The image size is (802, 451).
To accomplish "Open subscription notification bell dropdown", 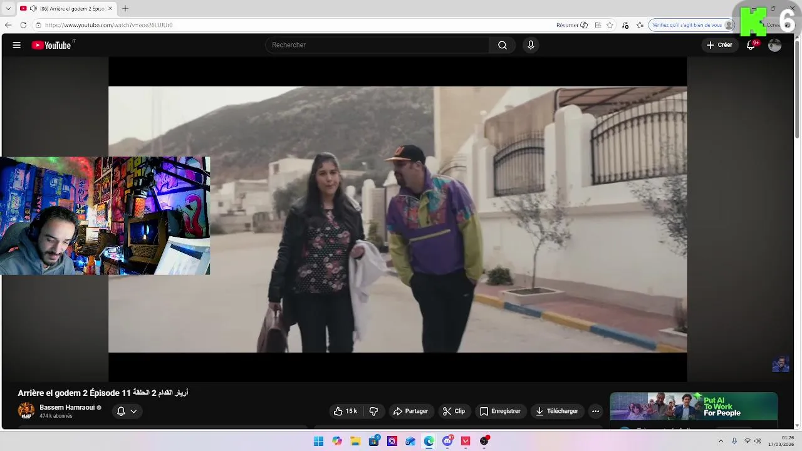I will (x=127, y=411).
